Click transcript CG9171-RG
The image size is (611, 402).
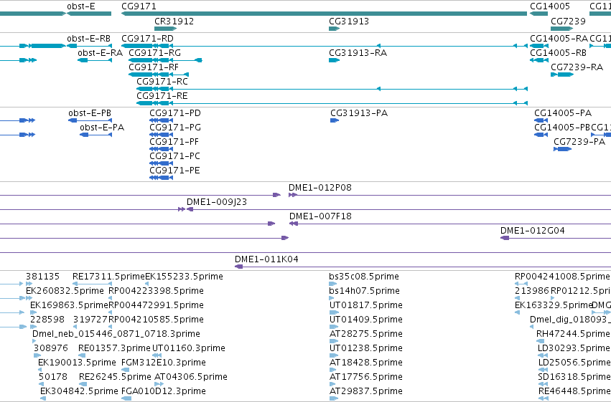click(165, 60)
